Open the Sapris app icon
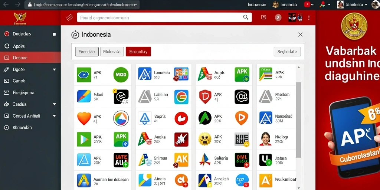This screenshot has width=380, height=190. point(145,118)
